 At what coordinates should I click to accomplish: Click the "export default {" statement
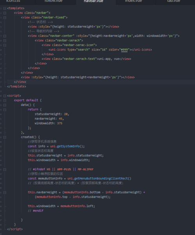tap(28, 100)
